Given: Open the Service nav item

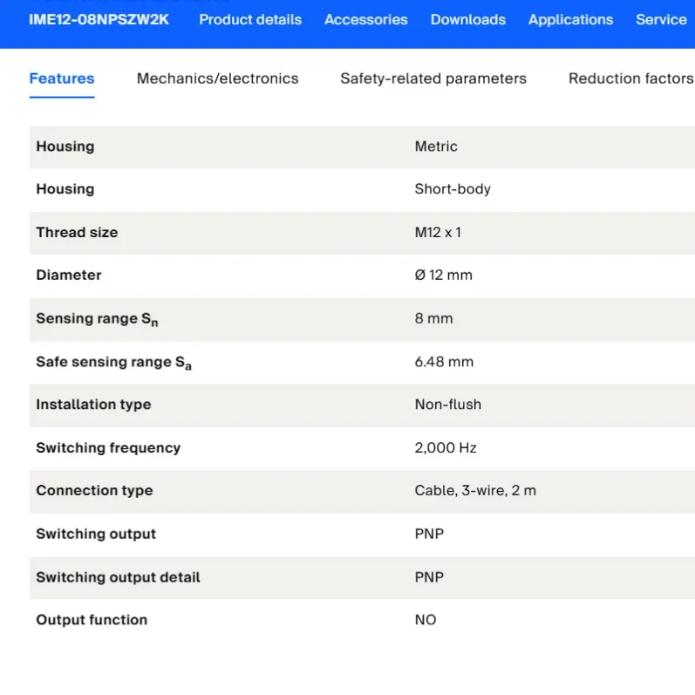Looking at the screenshot, I should pos(661,19).
